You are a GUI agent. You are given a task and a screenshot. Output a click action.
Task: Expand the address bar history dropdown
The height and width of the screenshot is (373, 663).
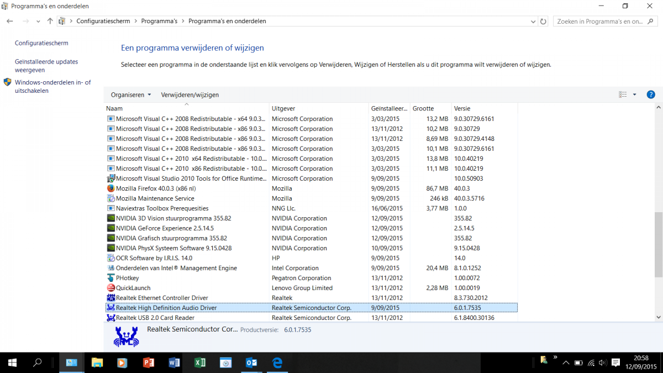(x=533, y=22)
